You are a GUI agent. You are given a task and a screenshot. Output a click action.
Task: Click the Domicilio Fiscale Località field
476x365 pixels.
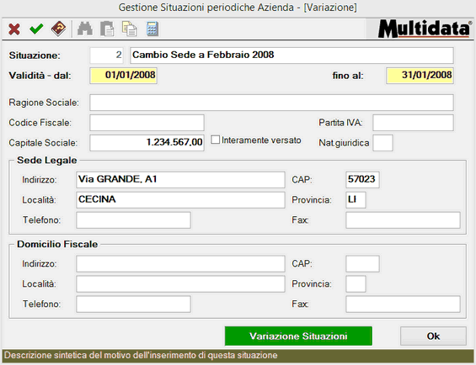click(180, 284)
